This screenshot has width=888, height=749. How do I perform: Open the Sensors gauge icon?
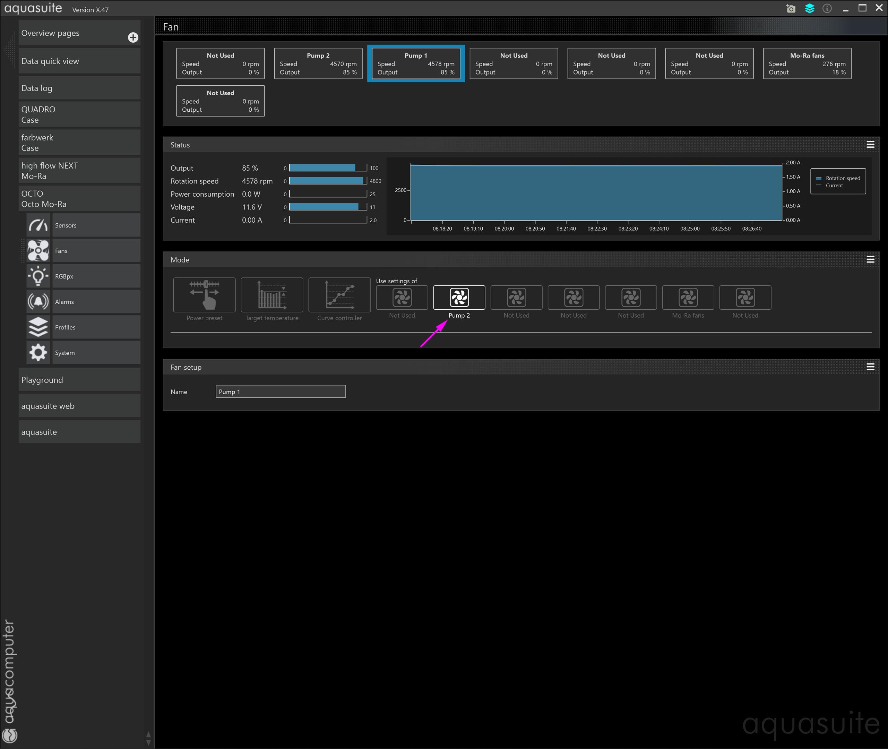tap(38, 225)
